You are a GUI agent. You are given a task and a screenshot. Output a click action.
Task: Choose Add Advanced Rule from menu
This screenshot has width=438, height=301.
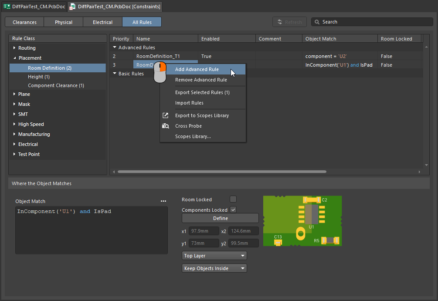[x=197, y=69]
